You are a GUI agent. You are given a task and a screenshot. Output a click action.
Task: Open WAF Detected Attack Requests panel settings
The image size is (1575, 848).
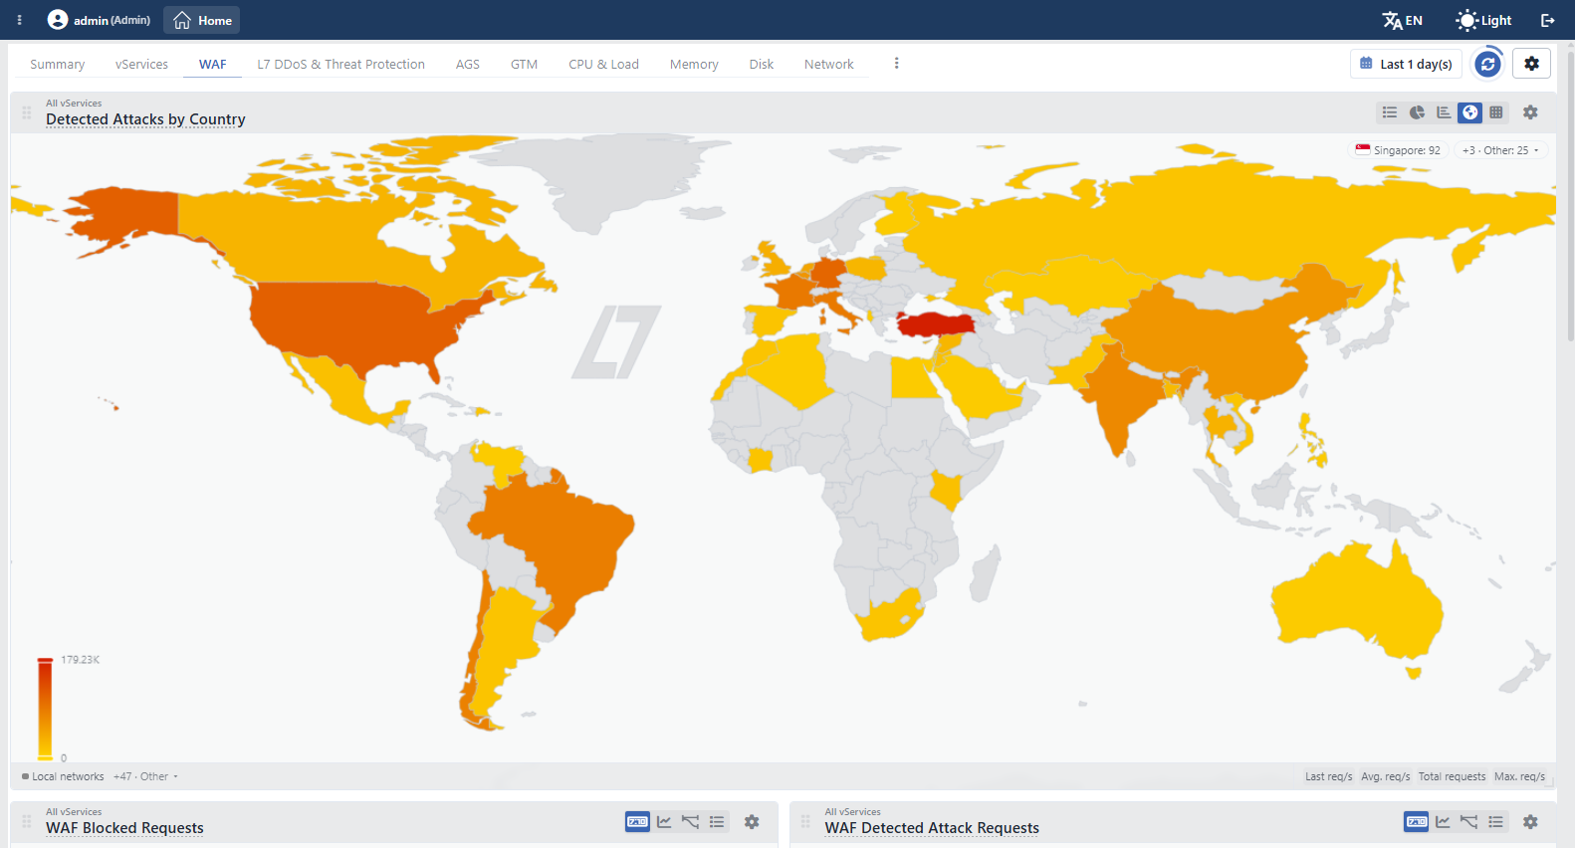point(1530,821)
